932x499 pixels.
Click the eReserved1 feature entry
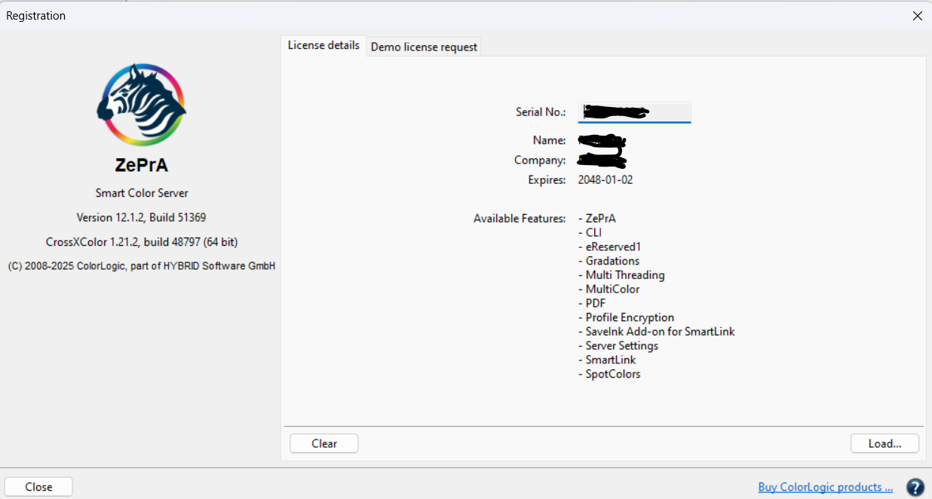coord(609,246)
